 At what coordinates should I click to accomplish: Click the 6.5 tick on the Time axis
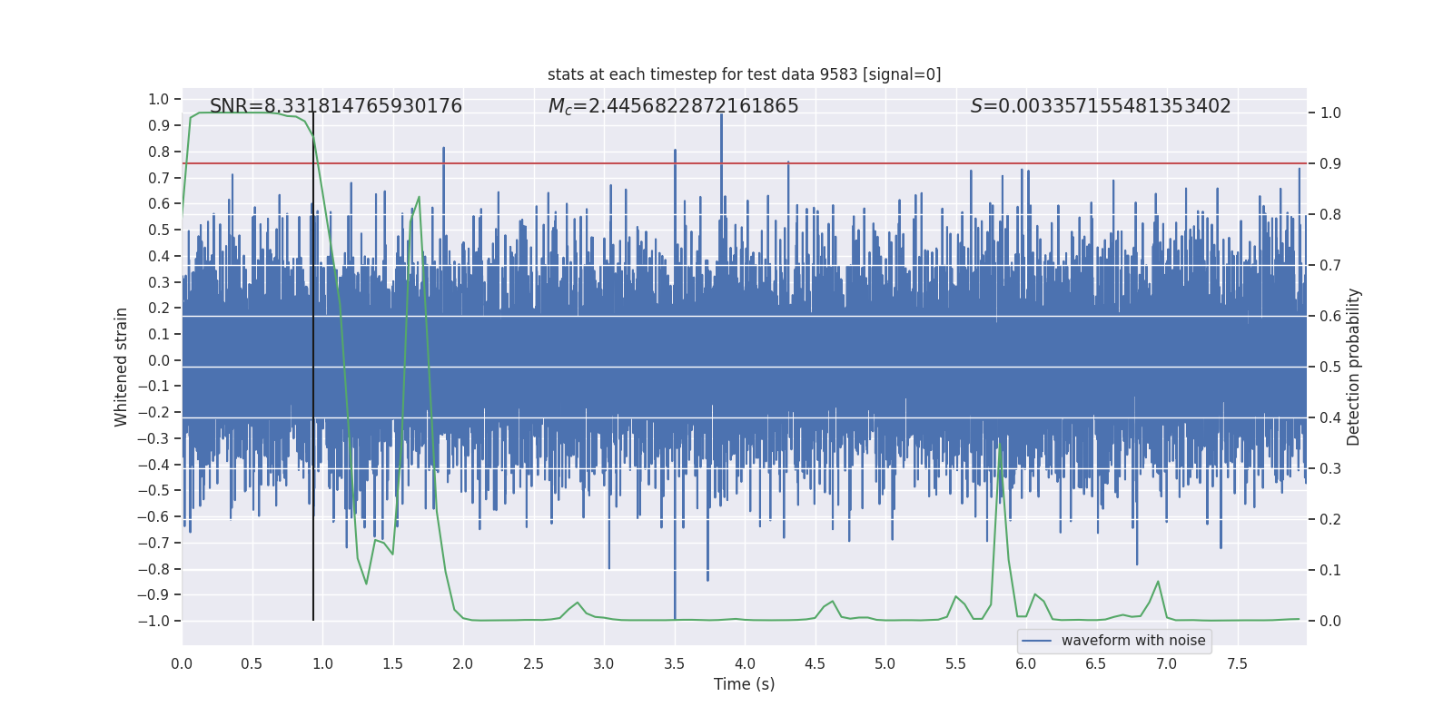tap(1096, 663)
